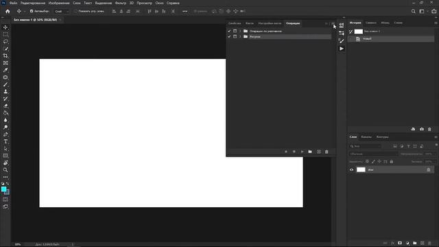Select the Hand tool

[5, 163]
